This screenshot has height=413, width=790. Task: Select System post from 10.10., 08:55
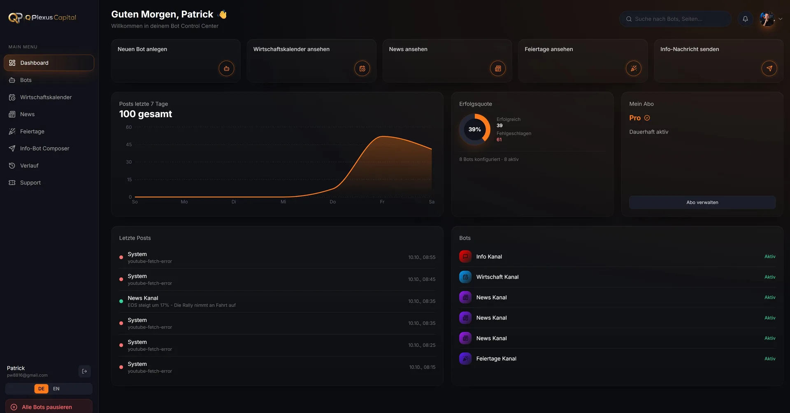click(277, 257)
